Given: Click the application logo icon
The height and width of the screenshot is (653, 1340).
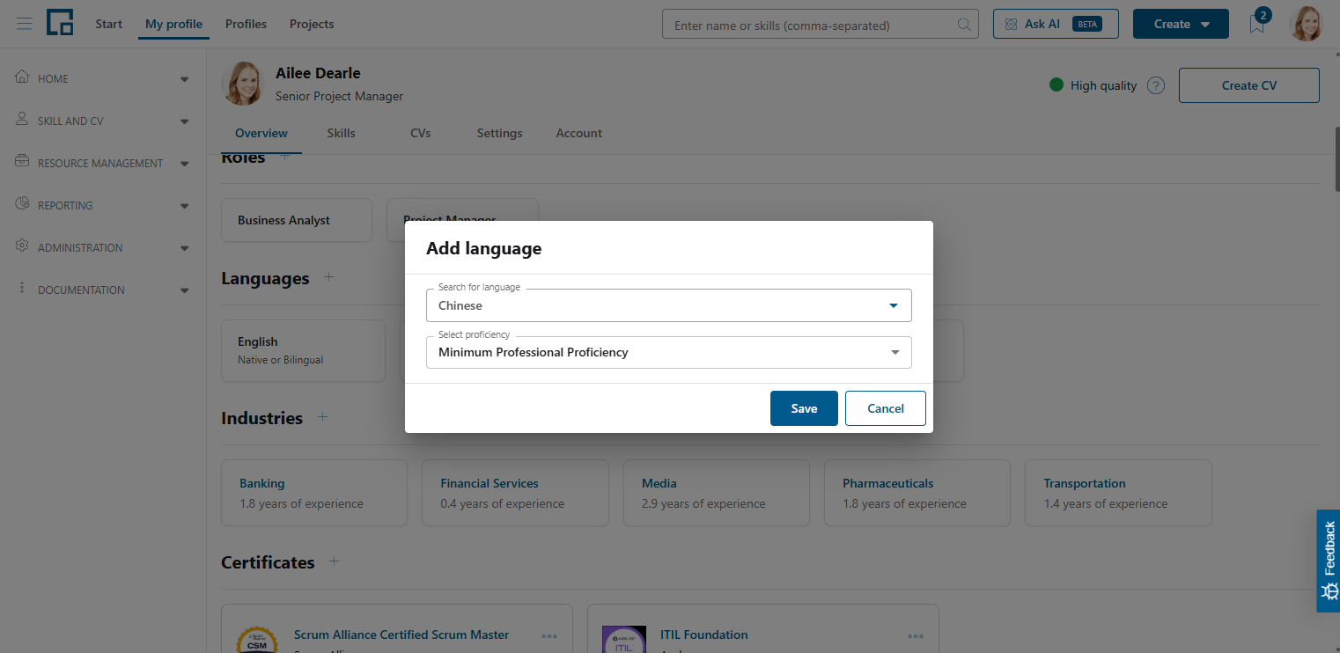Looking at the screenshot, I should pyautogui.click(x=60, y=23).
